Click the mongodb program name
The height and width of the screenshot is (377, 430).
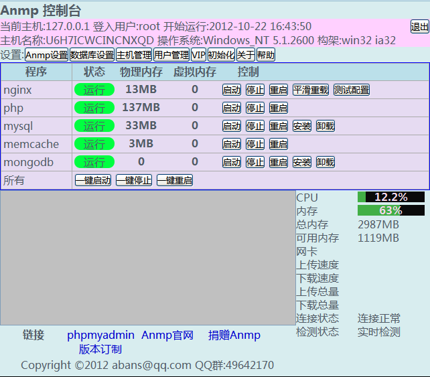click(29, 162)
